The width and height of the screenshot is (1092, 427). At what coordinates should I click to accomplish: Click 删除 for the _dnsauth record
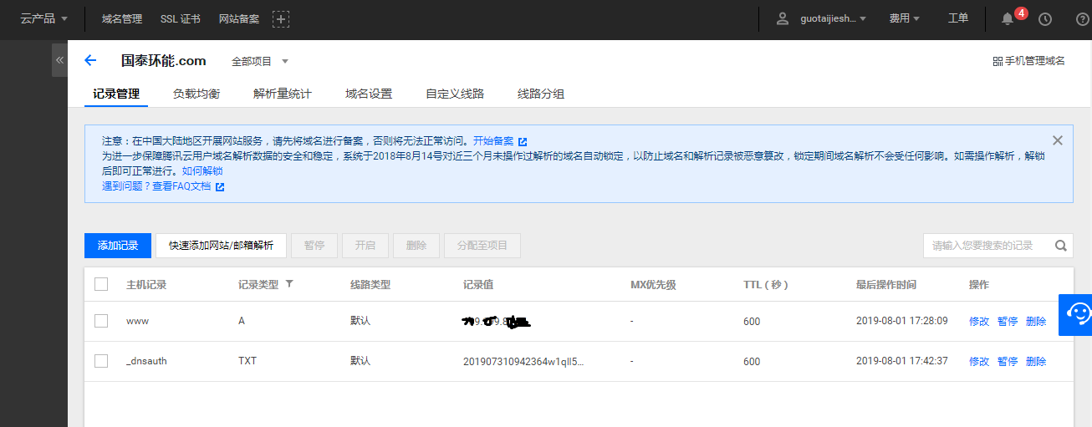click(x=1036, y=361)
